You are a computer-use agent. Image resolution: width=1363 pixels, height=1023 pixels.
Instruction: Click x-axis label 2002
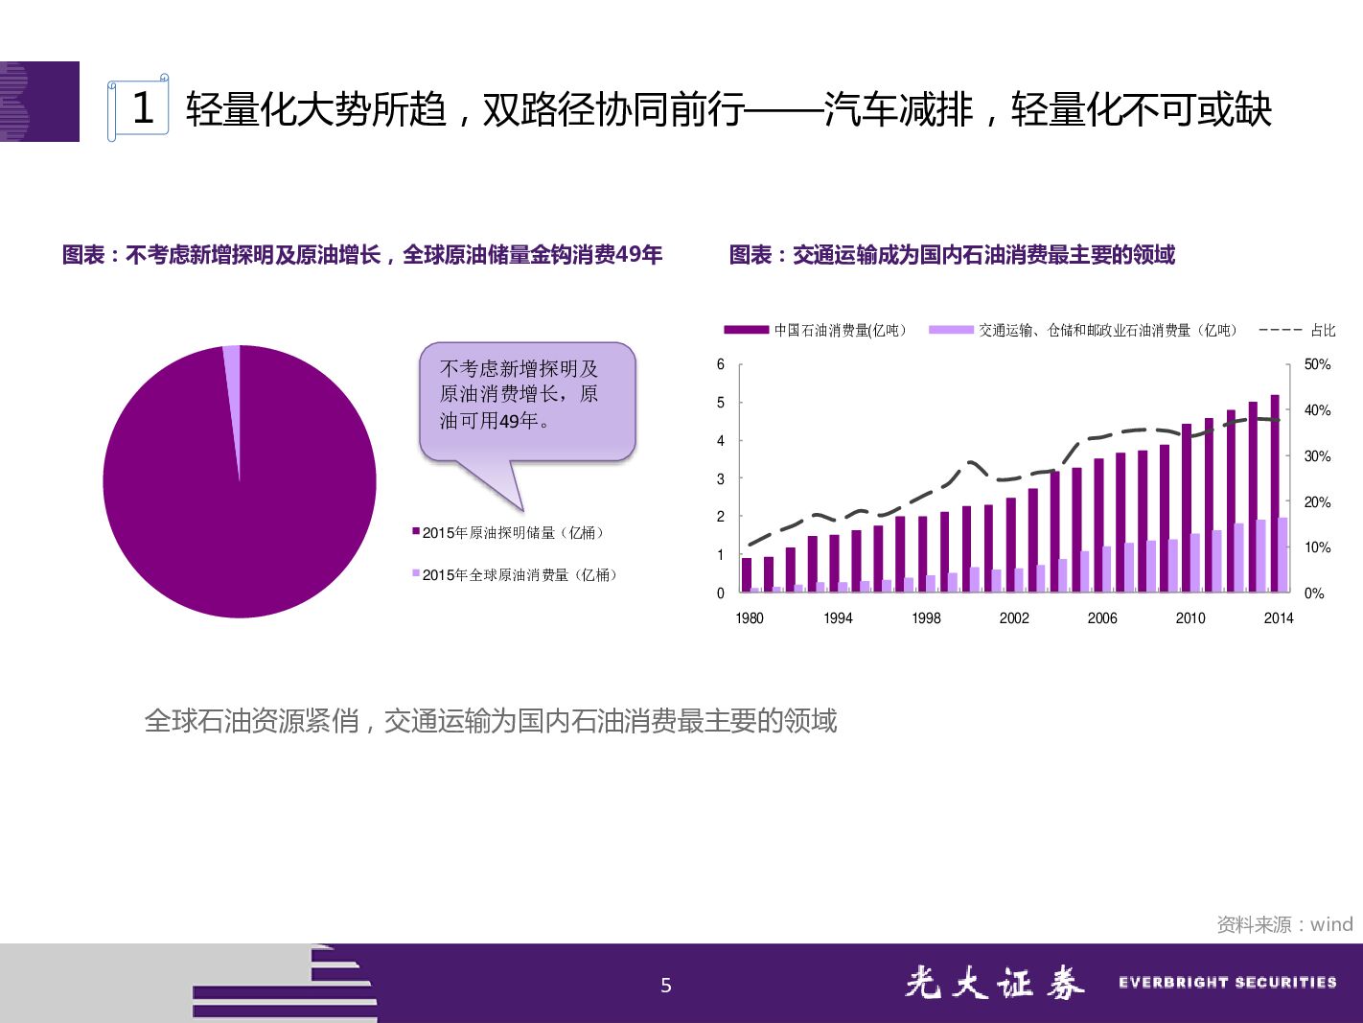[x=1014, y=618]
